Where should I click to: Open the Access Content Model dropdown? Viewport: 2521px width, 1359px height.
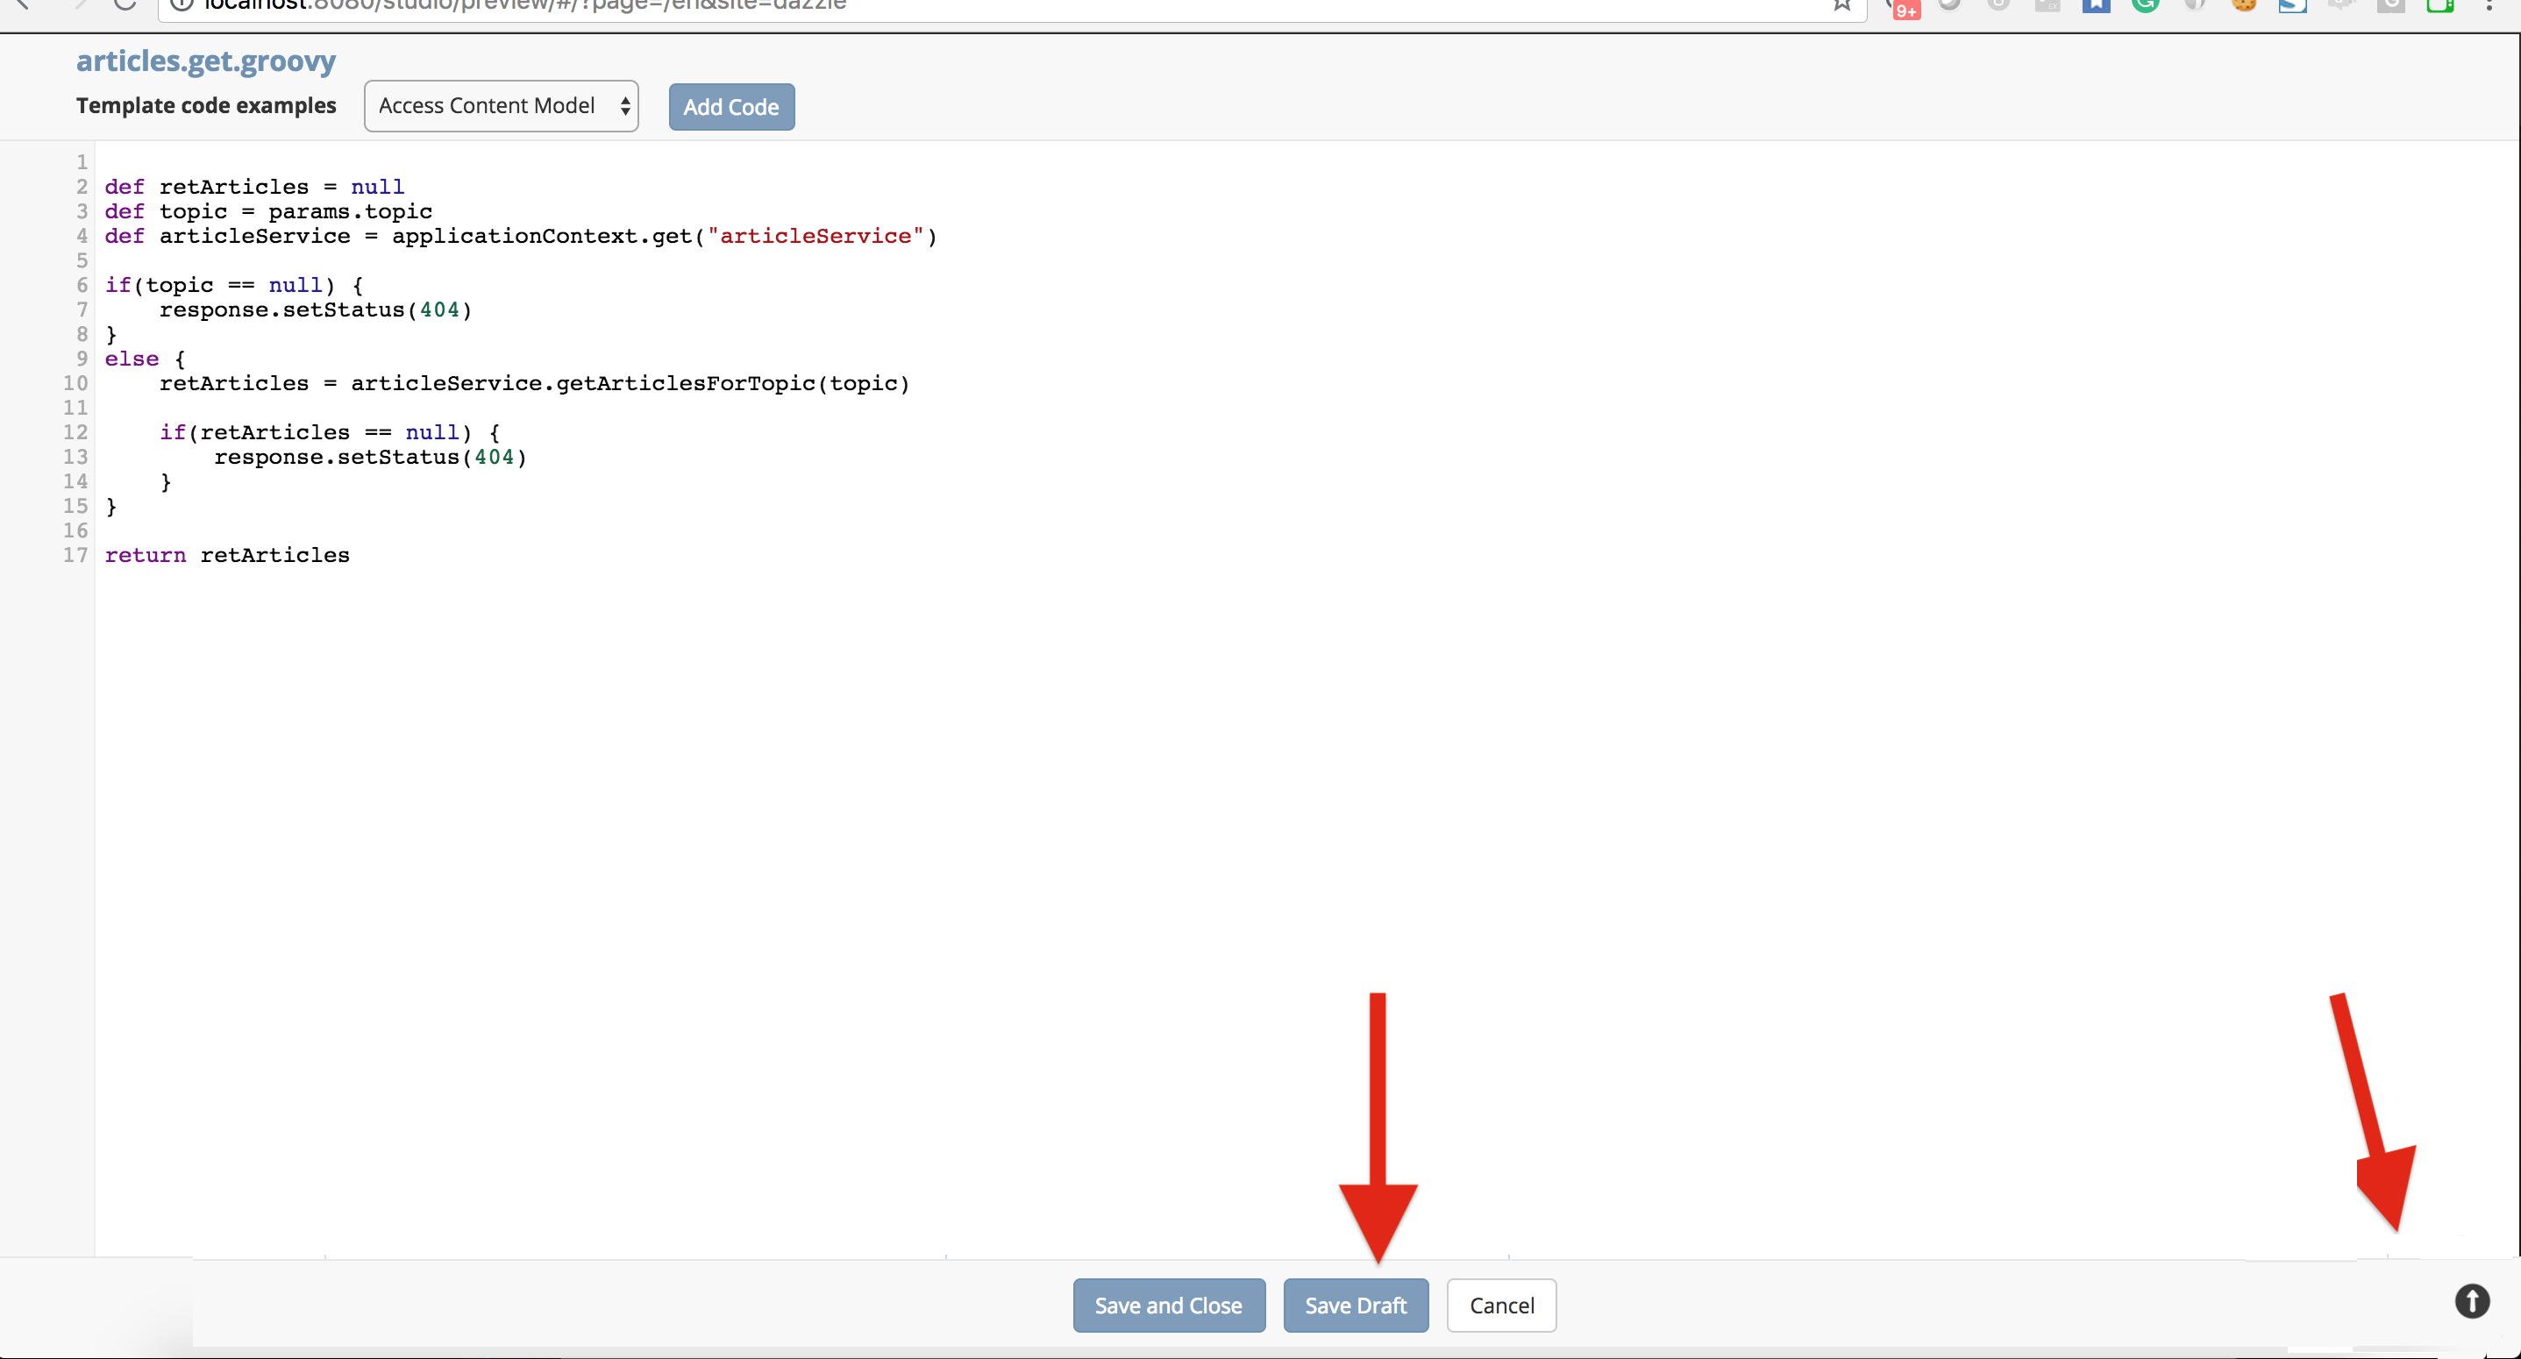[x=501, y=106]
